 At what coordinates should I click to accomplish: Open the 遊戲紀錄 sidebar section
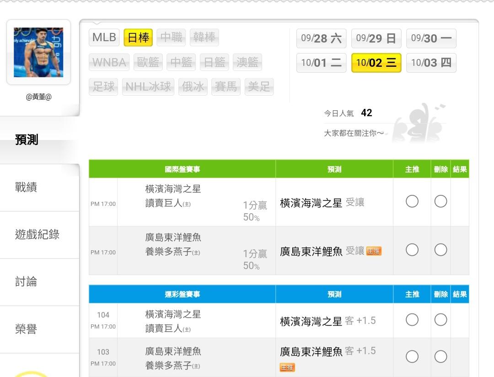39,235
